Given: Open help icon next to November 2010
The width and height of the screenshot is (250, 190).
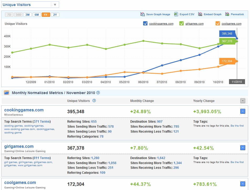Looking at the screenshot, I should [x=98, y=93].
